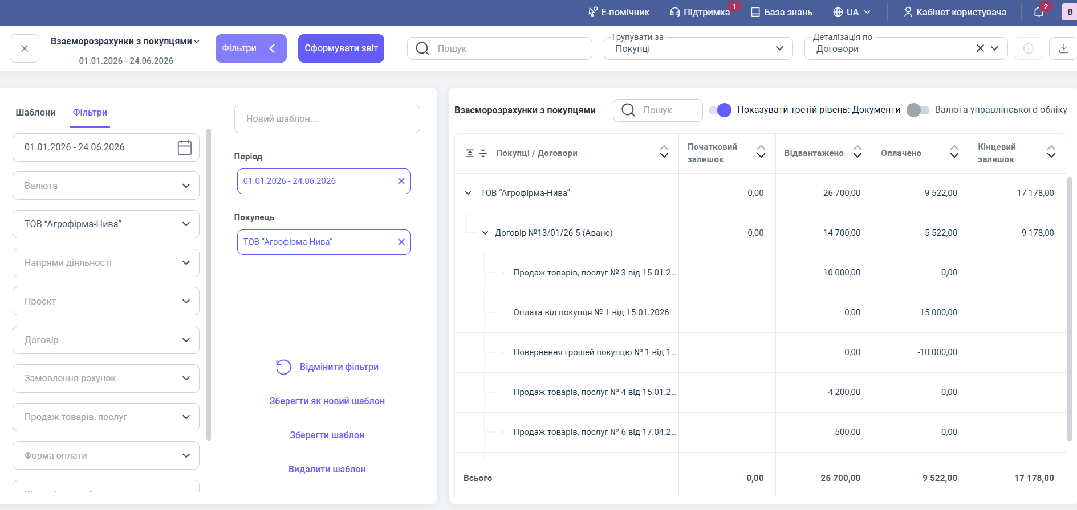Image resolution: width=1077 pixels, height=510 pixels.
Task: Click Видалити шаблон
Action: click(327, 470)
